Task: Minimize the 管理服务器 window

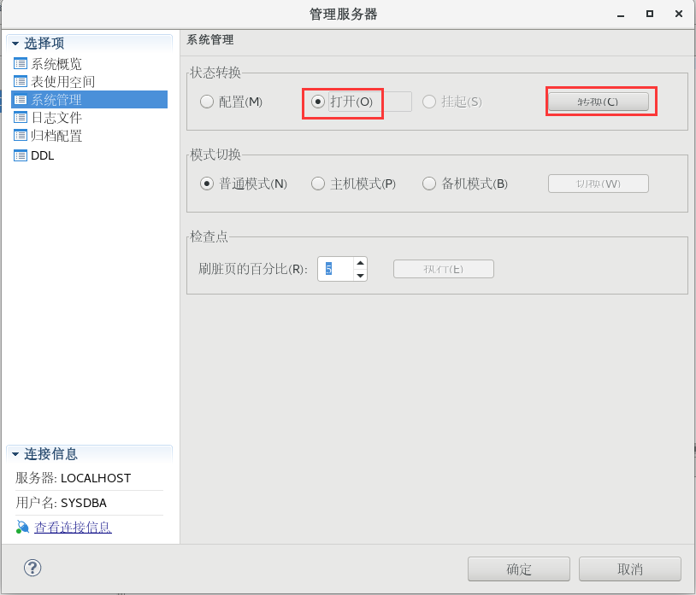Action: 621,15
